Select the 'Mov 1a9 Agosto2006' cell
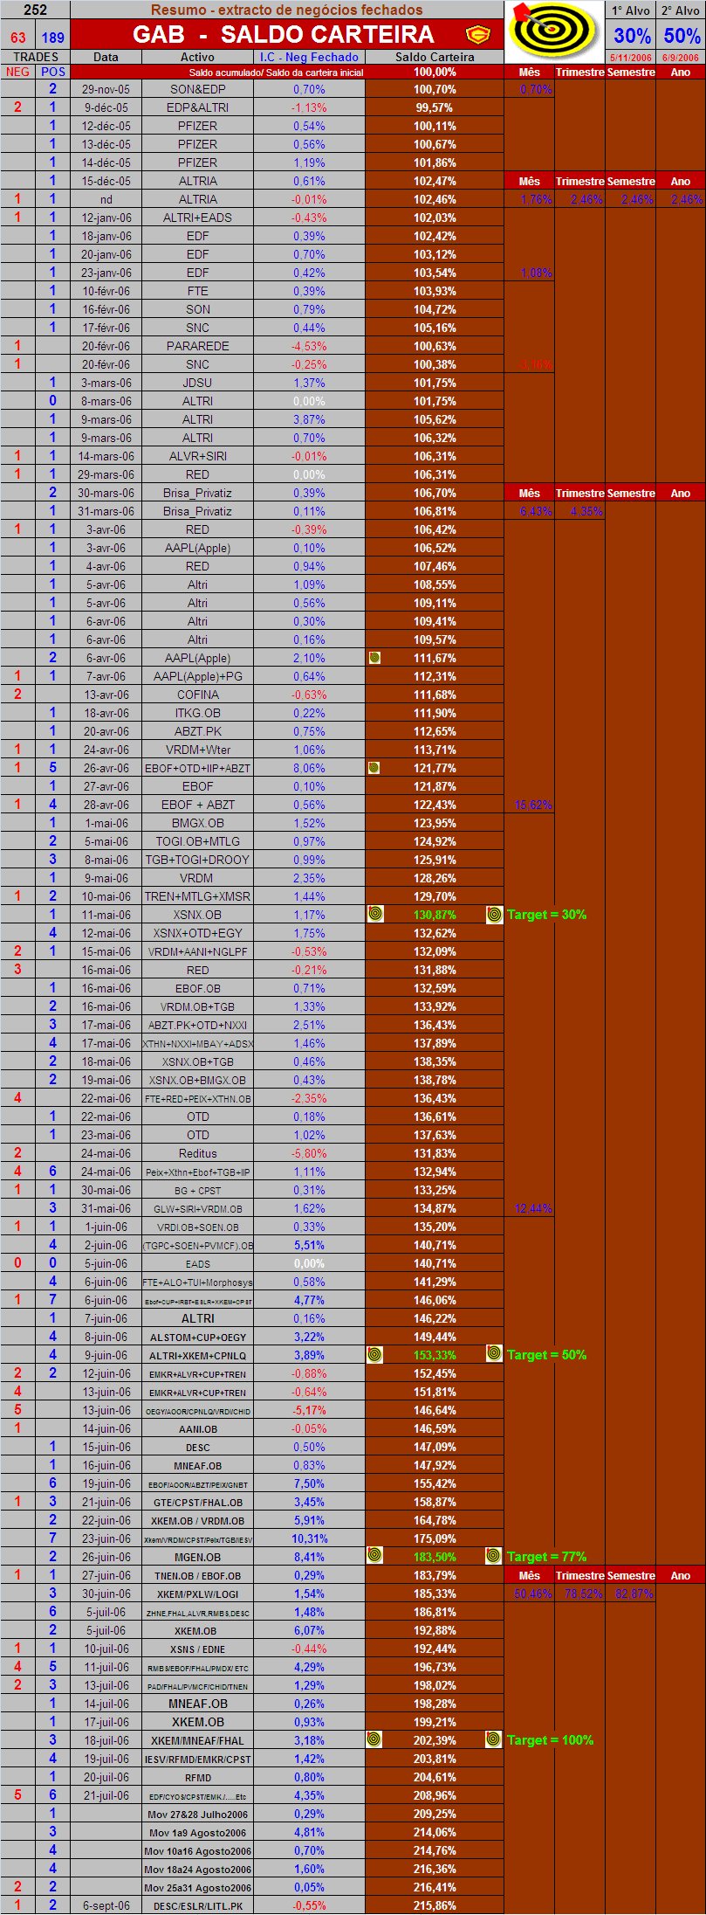Image resolution: width=706 pixels, height=1915 pixels. (x=198, y=1832)
